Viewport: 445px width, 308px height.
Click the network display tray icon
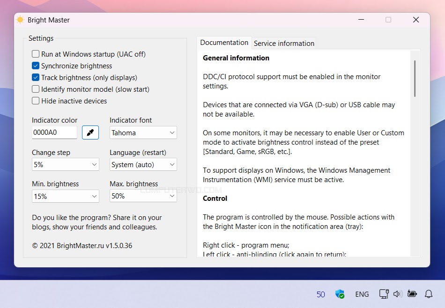pyautogui.click(x=384, y=294)
